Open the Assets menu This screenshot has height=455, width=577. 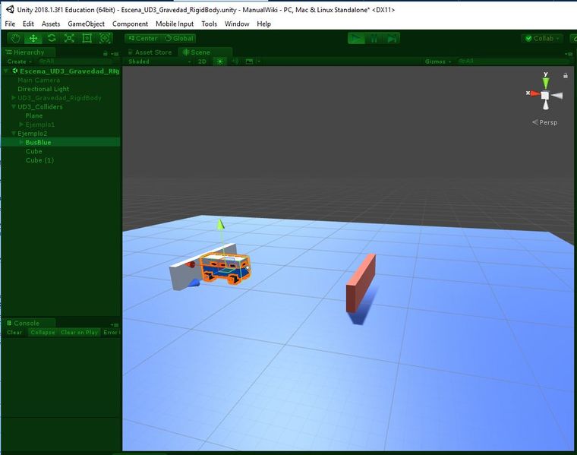[x=51, y=24]
